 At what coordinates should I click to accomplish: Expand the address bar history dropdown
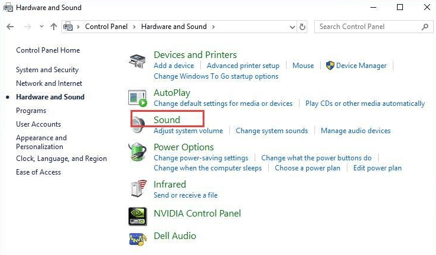point(292,27)
